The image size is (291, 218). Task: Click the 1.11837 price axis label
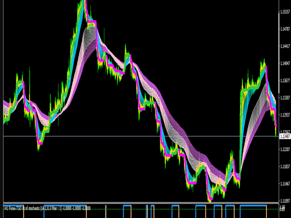[285, 167]
